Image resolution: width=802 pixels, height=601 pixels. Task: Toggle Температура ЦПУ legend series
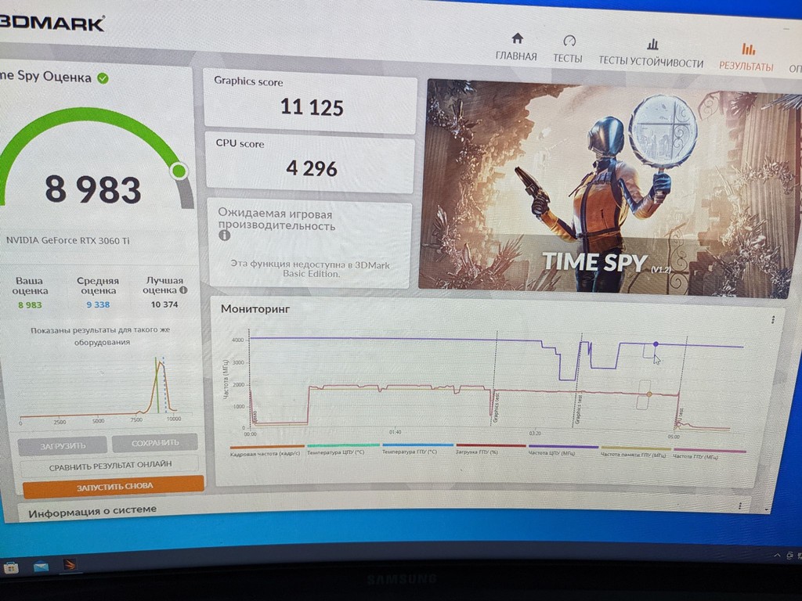point(341,448)
